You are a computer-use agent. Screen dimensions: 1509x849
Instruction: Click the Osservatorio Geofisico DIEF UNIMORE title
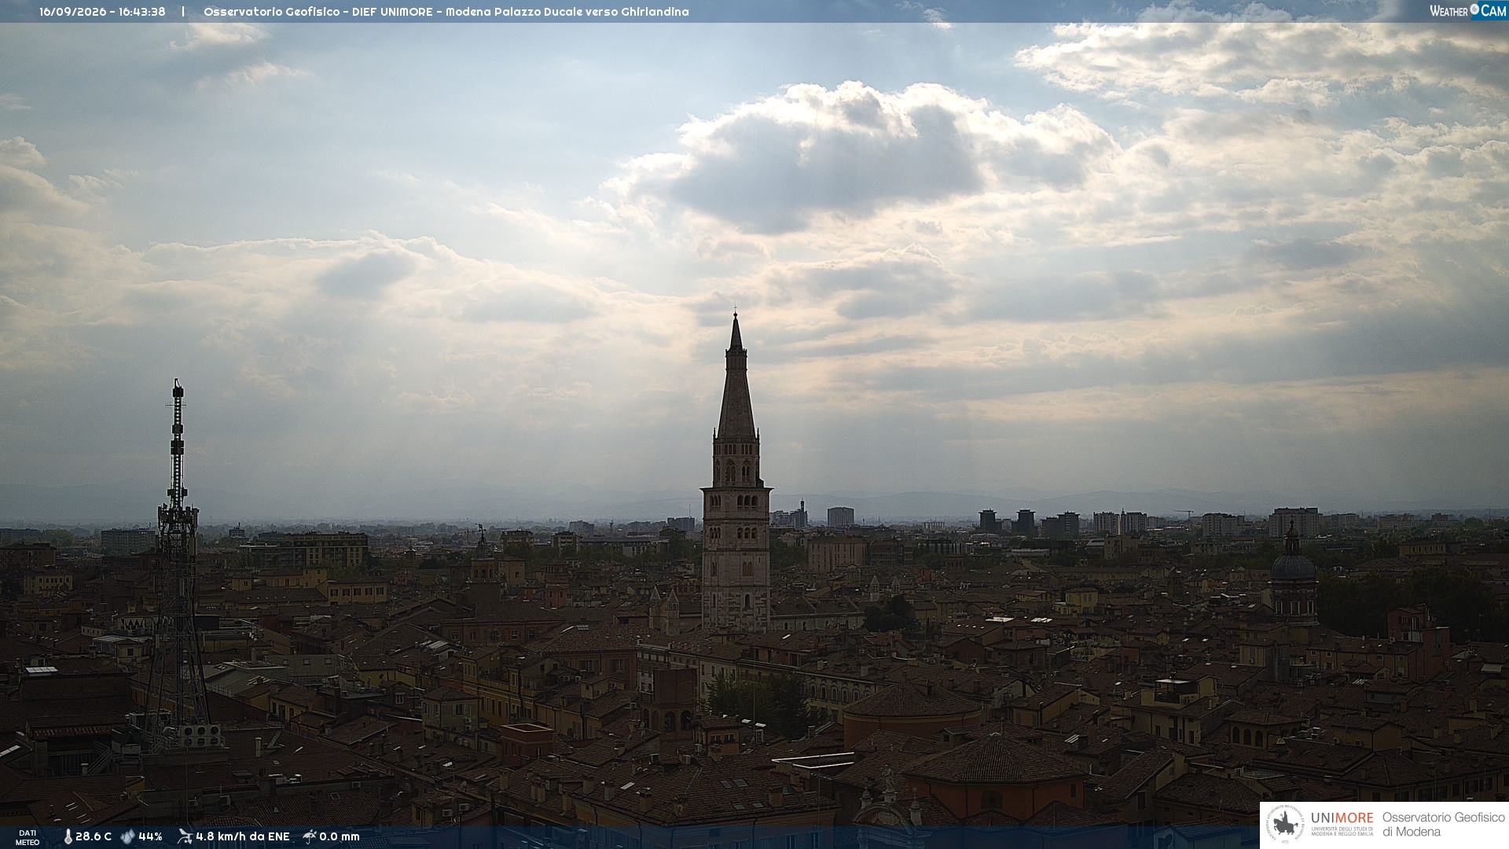446,12
